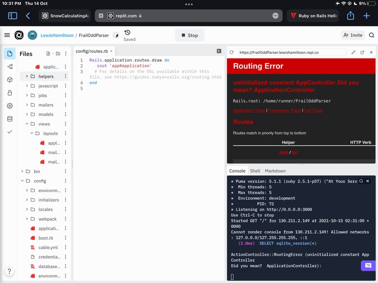The image size is (378, 283).
Task: Select the Files sidebar icon
Action: [10, 53]
